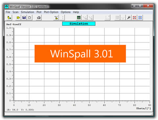The height and width of the screenshot is (120, 158).
Task: Click the grayed list icon in toolbar
Action: coord(117,18)
